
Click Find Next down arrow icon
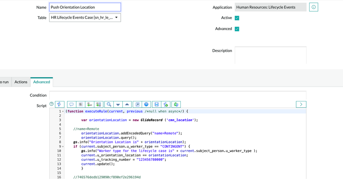118,105
